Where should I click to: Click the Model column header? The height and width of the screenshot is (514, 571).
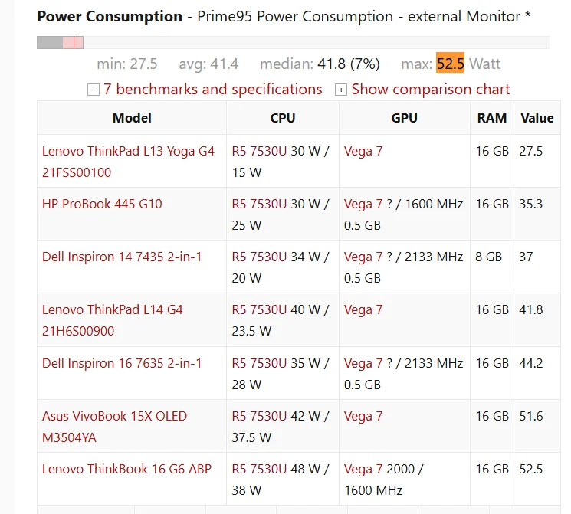pos(132,118)
